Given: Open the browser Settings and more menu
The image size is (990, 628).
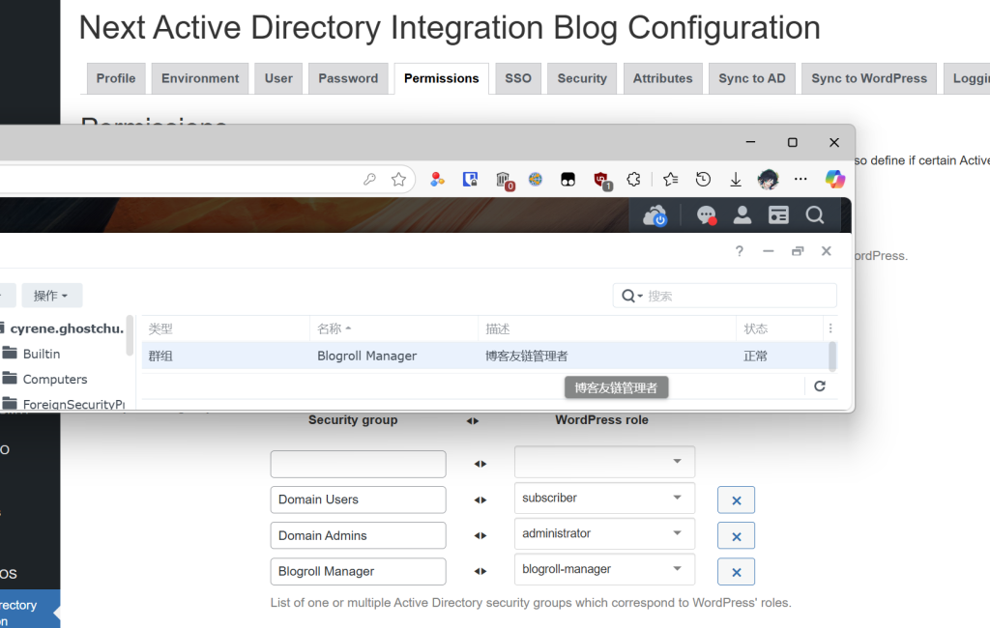Looking at the screenshot, I should [x=801, y=180].
